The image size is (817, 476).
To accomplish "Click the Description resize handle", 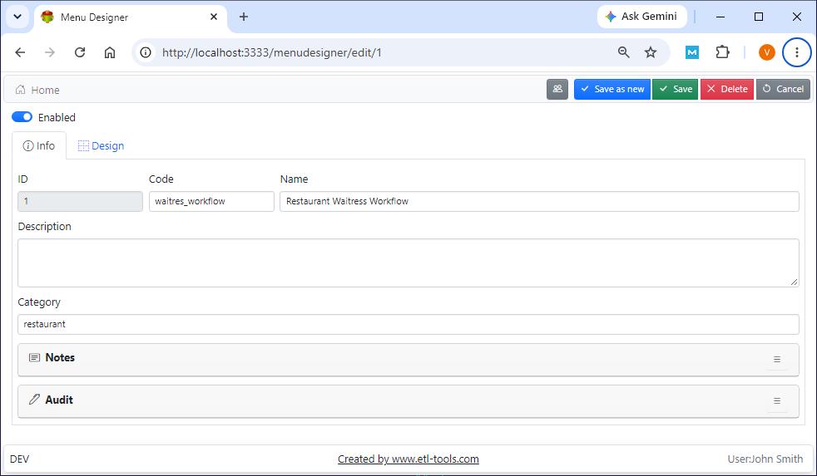I will [x=794, y=282].
